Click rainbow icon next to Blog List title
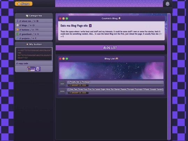 tap(117, 58)
